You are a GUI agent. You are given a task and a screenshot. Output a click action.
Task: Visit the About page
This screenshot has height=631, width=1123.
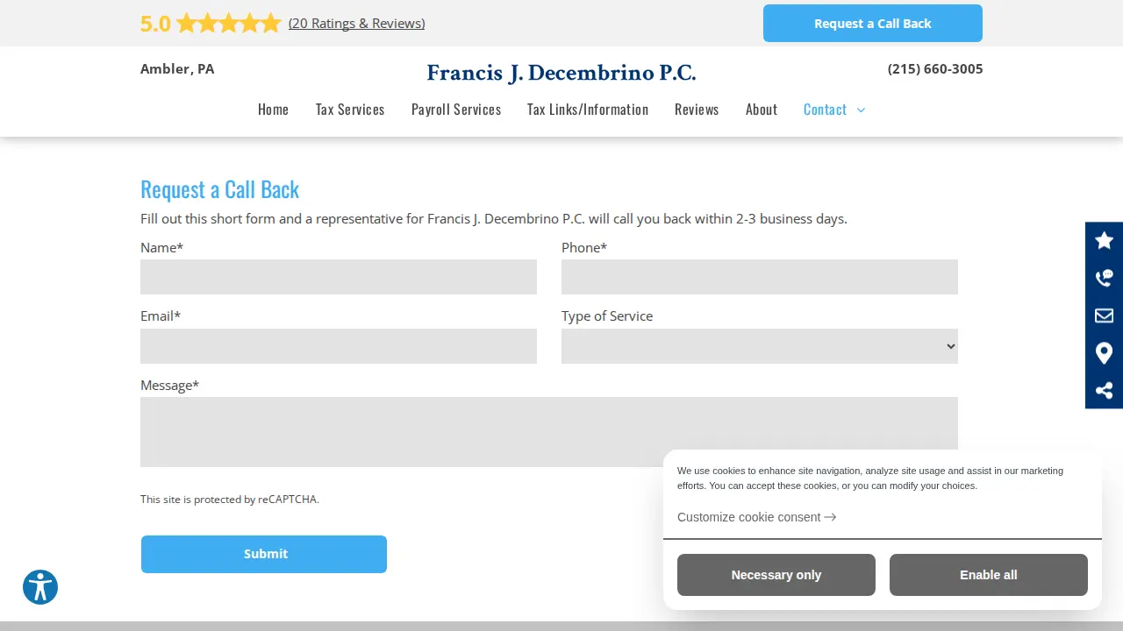[x=762, y=110]
